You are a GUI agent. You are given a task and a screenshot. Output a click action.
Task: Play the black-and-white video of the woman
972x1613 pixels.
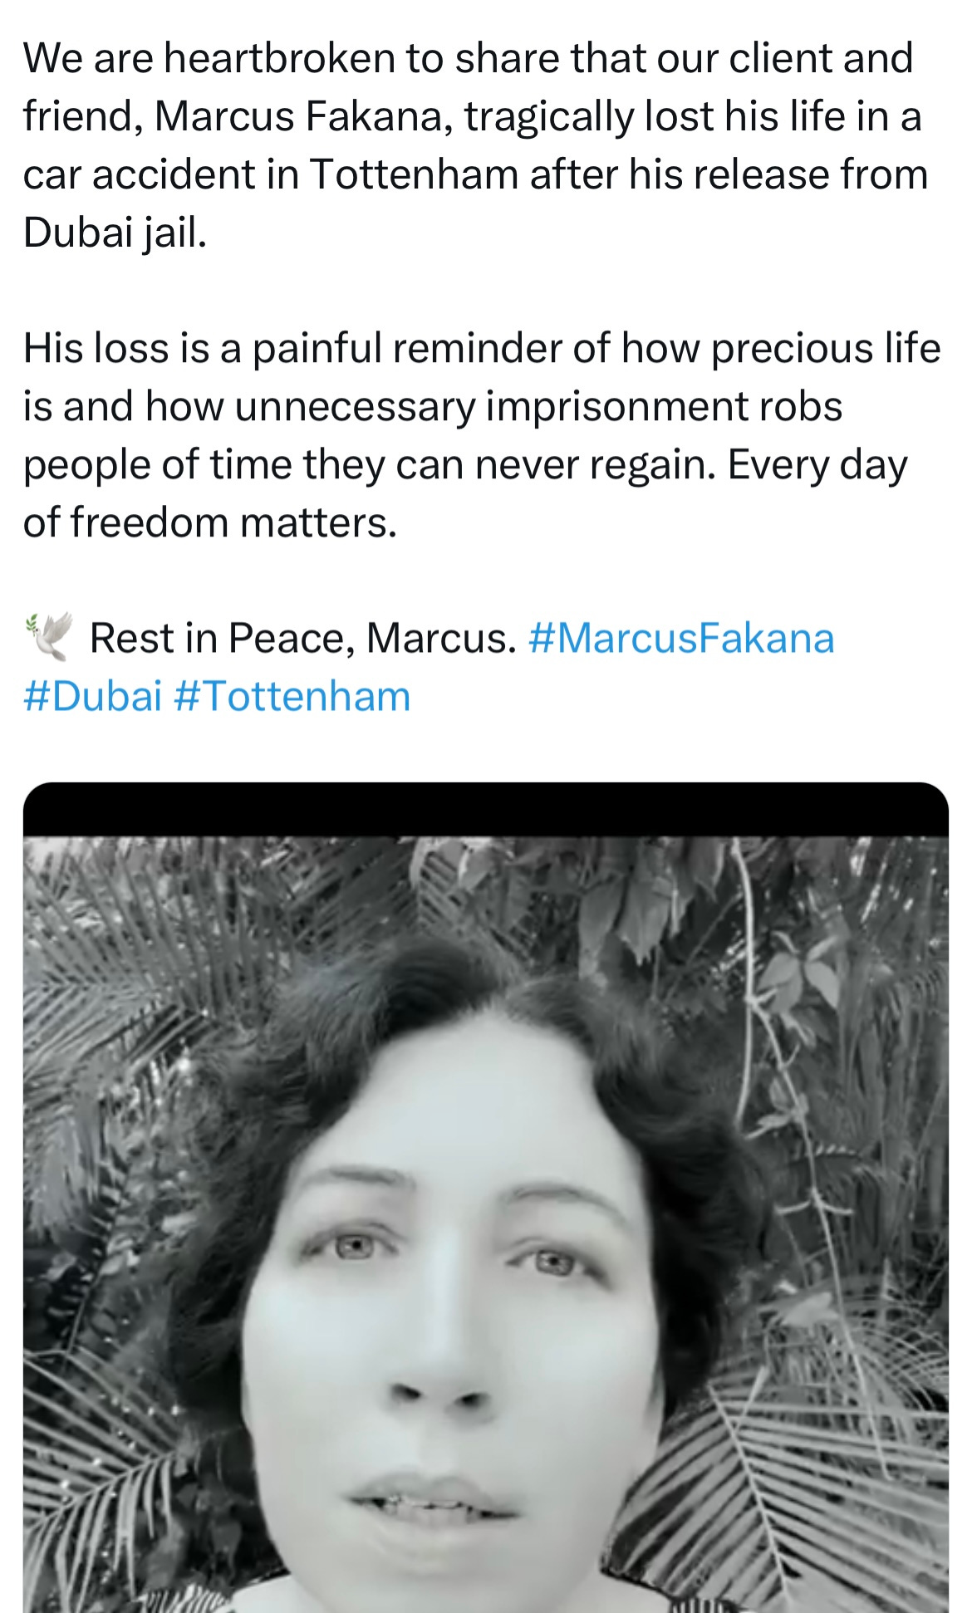click(x=486, y=1224)
